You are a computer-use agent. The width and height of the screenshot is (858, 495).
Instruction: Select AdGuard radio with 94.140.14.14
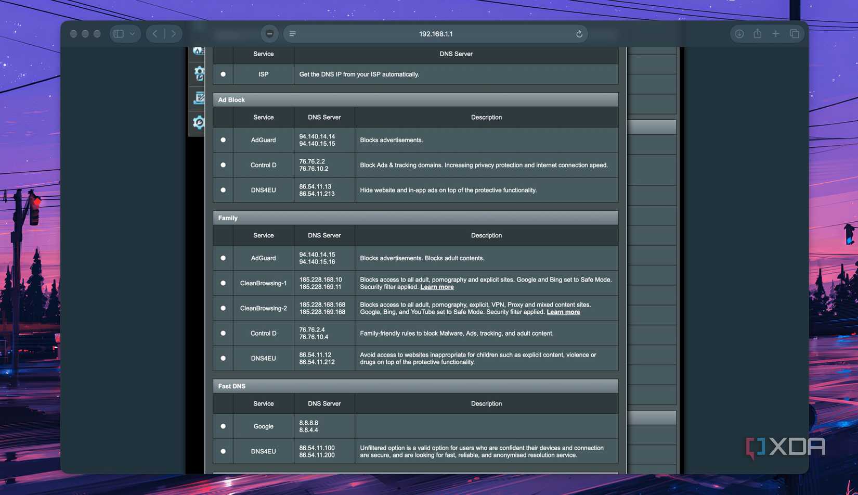223,140
